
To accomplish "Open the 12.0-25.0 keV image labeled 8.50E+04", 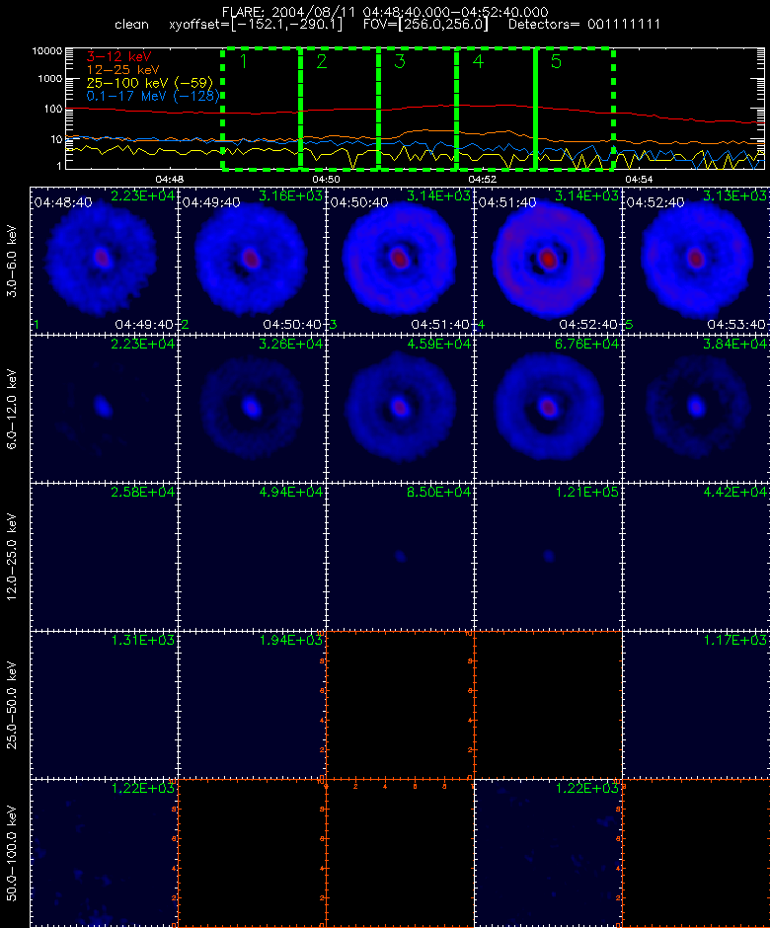I will 400,557.
